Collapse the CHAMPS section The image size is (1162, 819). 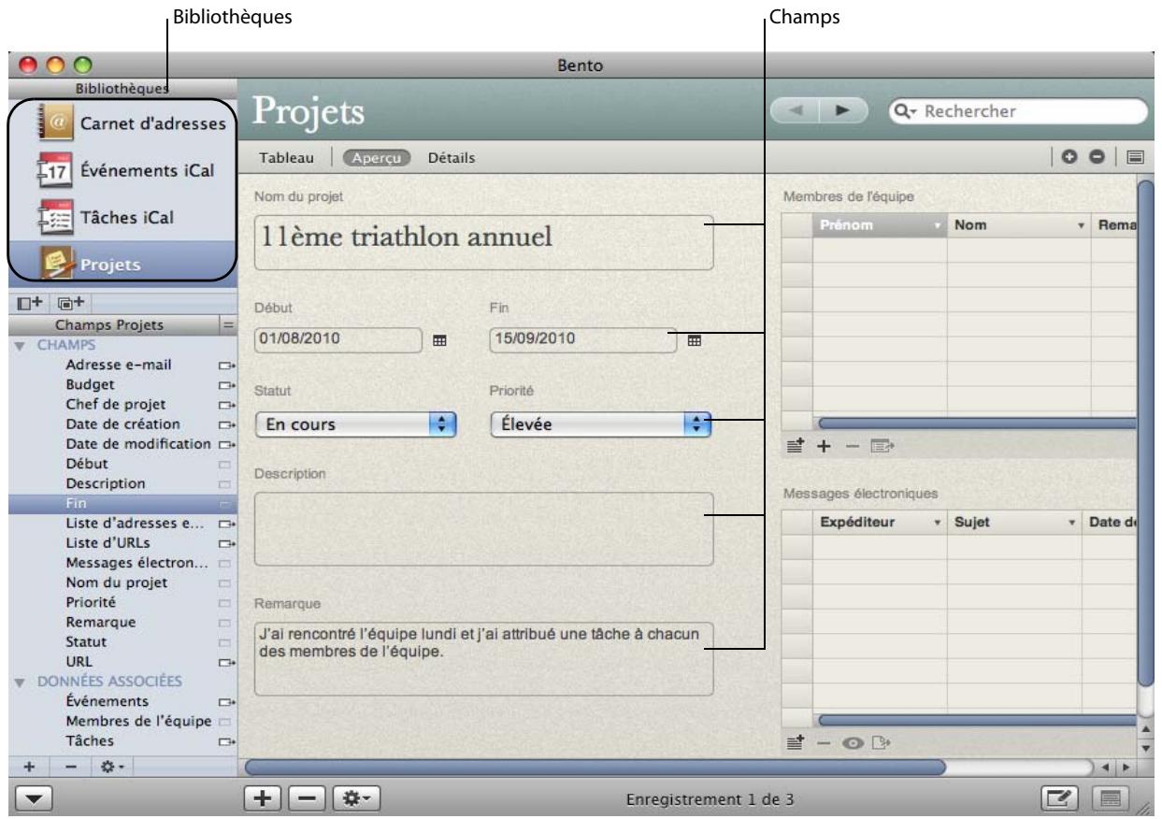coord(22,346)
